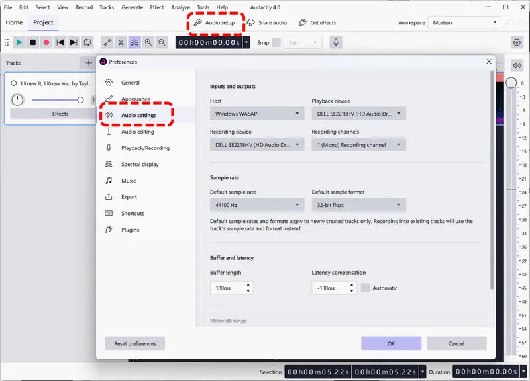The image size is (530, 381).
Task: Select Audio settings preferences category
Action: pos(146,115)
